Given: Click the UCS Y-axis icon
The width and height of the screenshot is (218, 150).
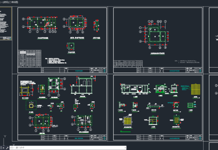Looking at the screenshot, I should (5, 136).
